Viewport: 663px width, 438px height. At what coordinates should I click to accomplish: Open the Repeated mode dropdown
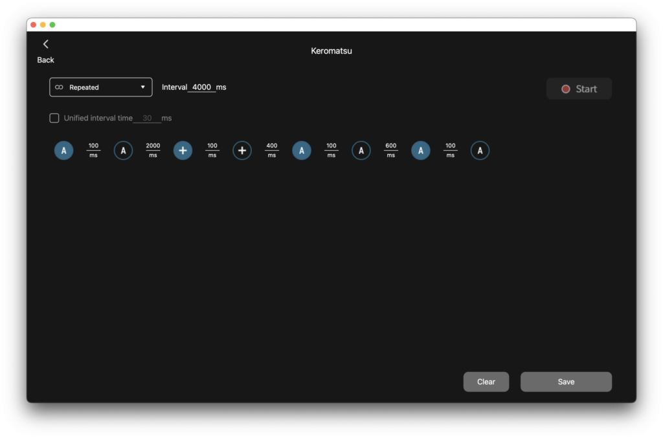pos(100,87)
